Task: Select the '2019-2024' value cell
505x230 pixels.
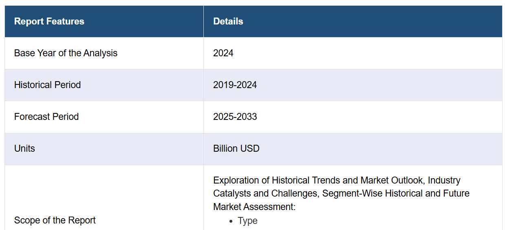Action: 353,85
